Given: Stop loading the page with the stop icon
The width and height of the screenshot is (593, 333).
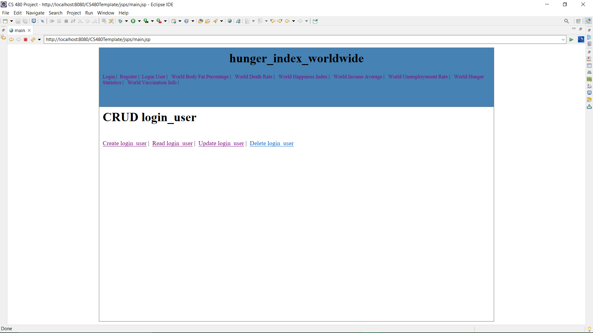Looking at the screenshot, I should tap(26, 39).
